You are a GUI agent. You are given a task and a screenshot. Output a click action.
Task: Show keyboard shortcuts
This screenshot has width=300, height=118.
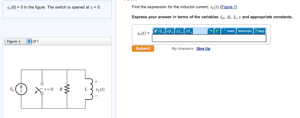[x=245, y=31]
